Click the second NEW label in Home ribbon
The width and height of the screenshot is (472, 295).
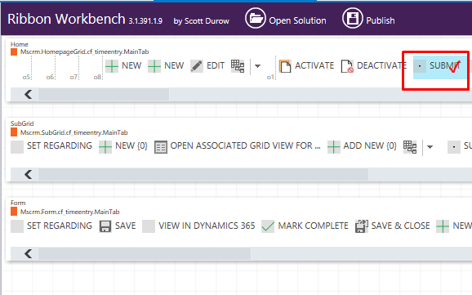[174, 65]
